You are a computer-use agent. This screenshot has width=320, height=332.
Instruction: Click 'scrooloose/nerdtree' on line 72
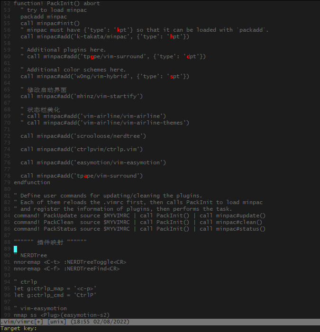point(108,136)
